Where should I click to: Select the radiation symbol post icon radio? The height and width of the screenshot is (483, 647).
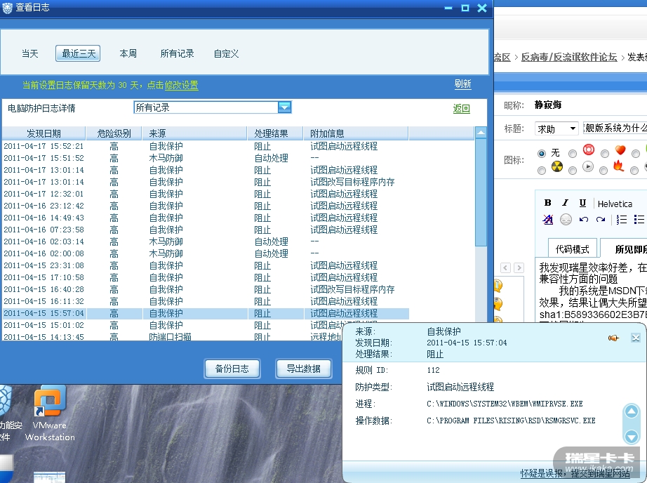click(x=541, y=171)
